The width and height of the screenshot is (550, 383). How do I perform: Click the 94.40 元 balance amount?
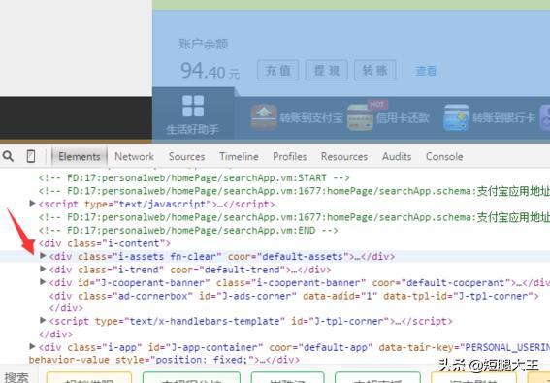click(210, 71)
